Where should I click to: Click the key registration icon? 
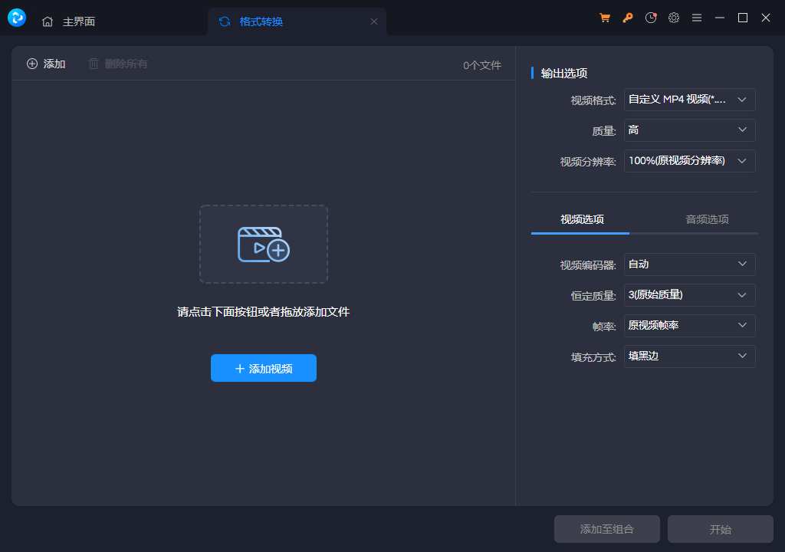(627, 17)
